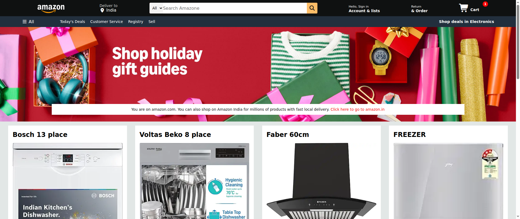Open the Bosch dishwasher product image
This screenshot has height=219, width=520.
point(68,181)
